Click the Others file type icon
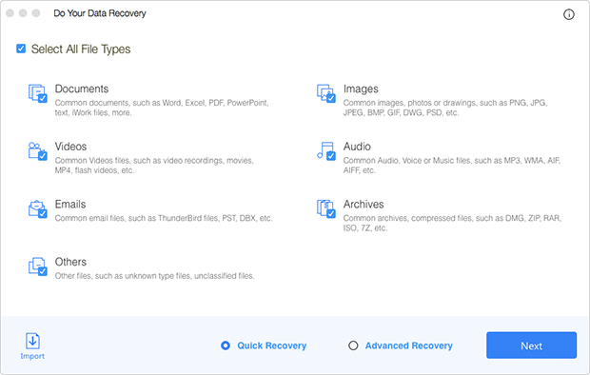 point(38,266)
